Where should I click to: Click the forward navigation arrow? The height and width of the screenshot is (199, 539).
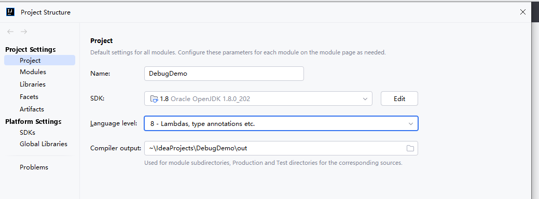click(x=24, y=32)
